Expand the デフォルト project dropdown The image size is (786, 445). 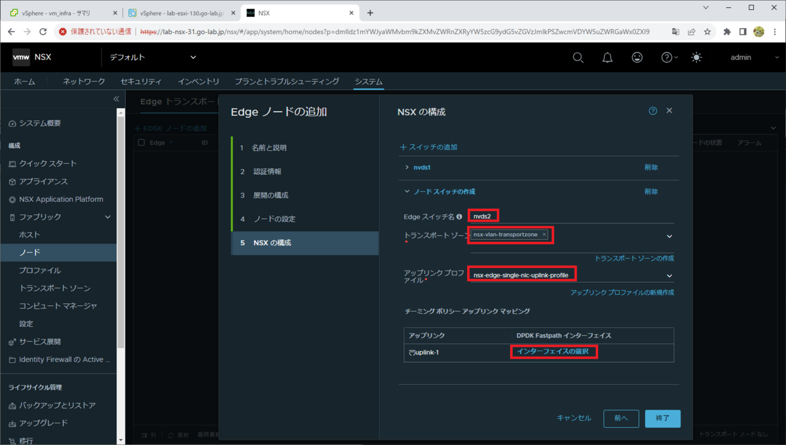click(153, 58)
